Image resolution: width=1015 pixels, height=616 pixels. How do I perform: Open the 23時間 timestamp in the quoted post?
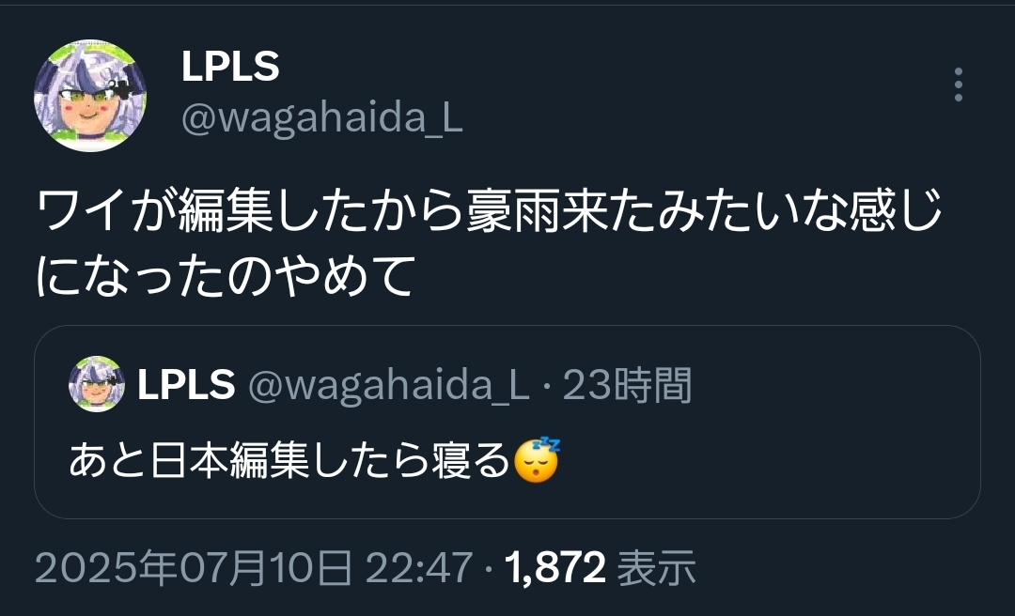tap(627, 385)
